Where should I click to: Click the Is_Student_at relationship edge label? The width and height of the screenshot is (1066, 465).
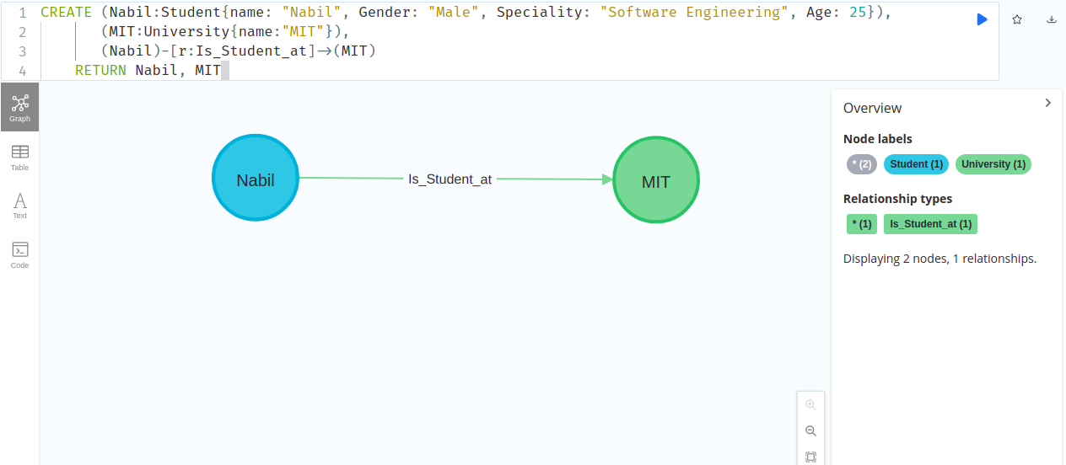coord(450,179)
